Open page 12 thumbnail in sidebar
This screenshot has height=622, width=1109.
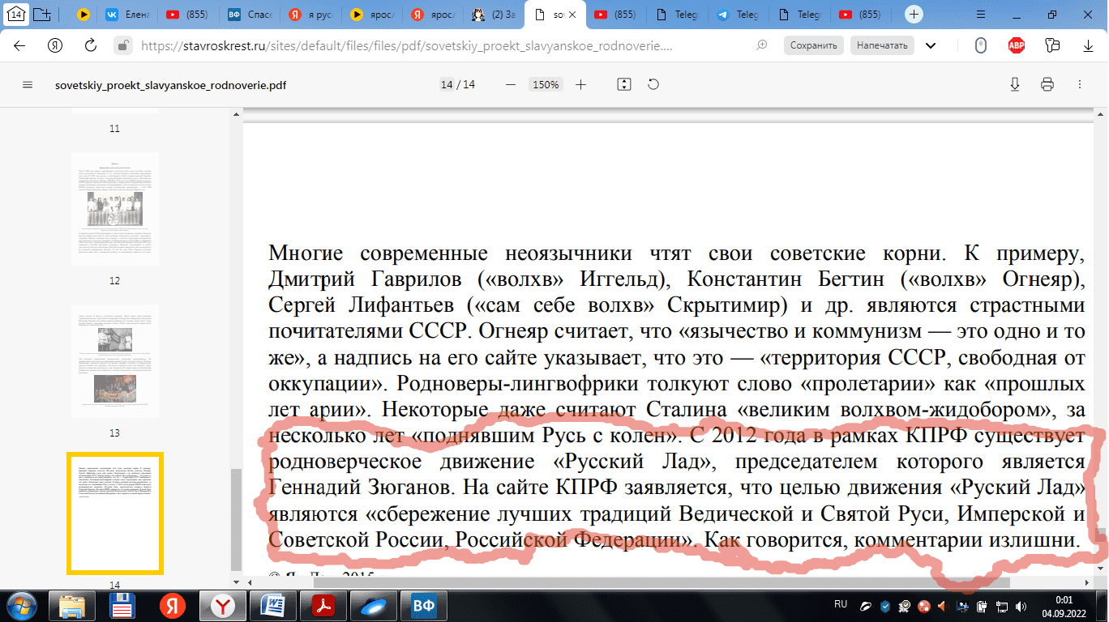coord(114,209)
